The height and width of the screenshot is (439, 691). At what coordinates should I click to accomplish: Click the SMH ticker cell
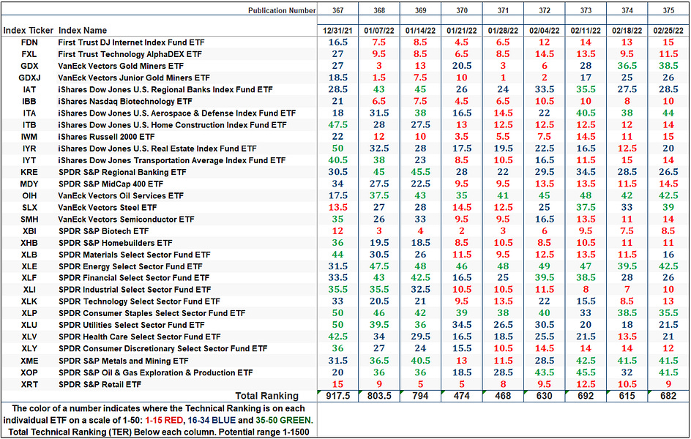click(29, 219)
